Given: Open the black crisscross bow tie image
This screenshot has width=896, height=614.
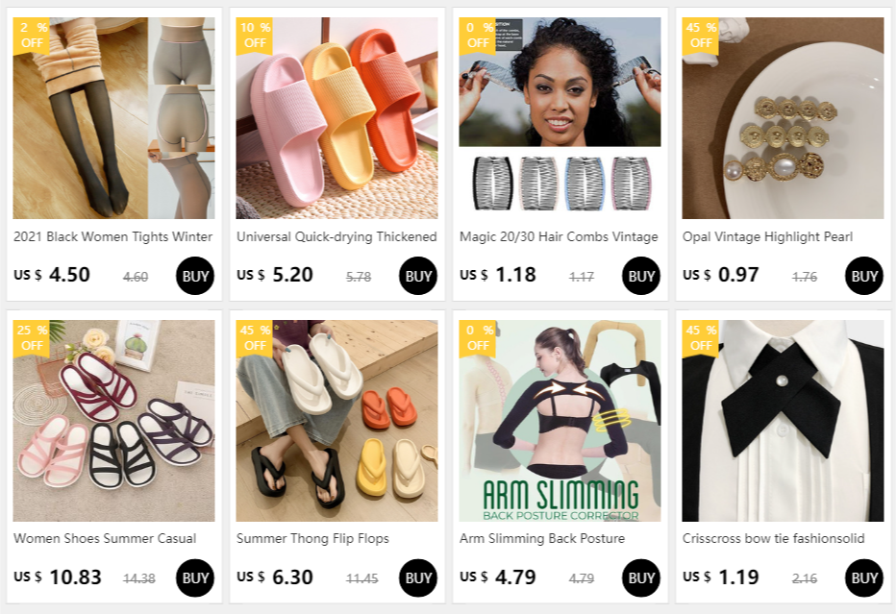Looking at the screenshot, I should point(783,420).
